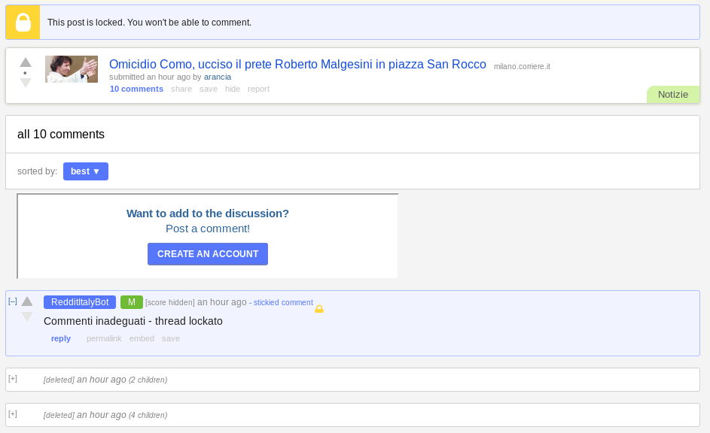Open the sorted by best dropdown

[x=86, y=171]
